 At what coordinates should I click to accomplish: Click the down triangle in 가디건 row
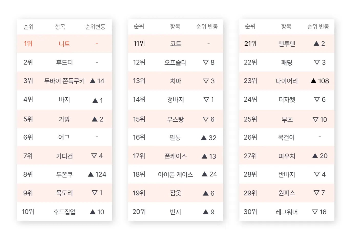click(94, 156)
